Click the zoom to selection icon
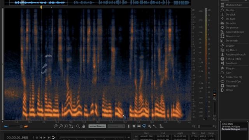249x140 pixels. tap(66, 126)
